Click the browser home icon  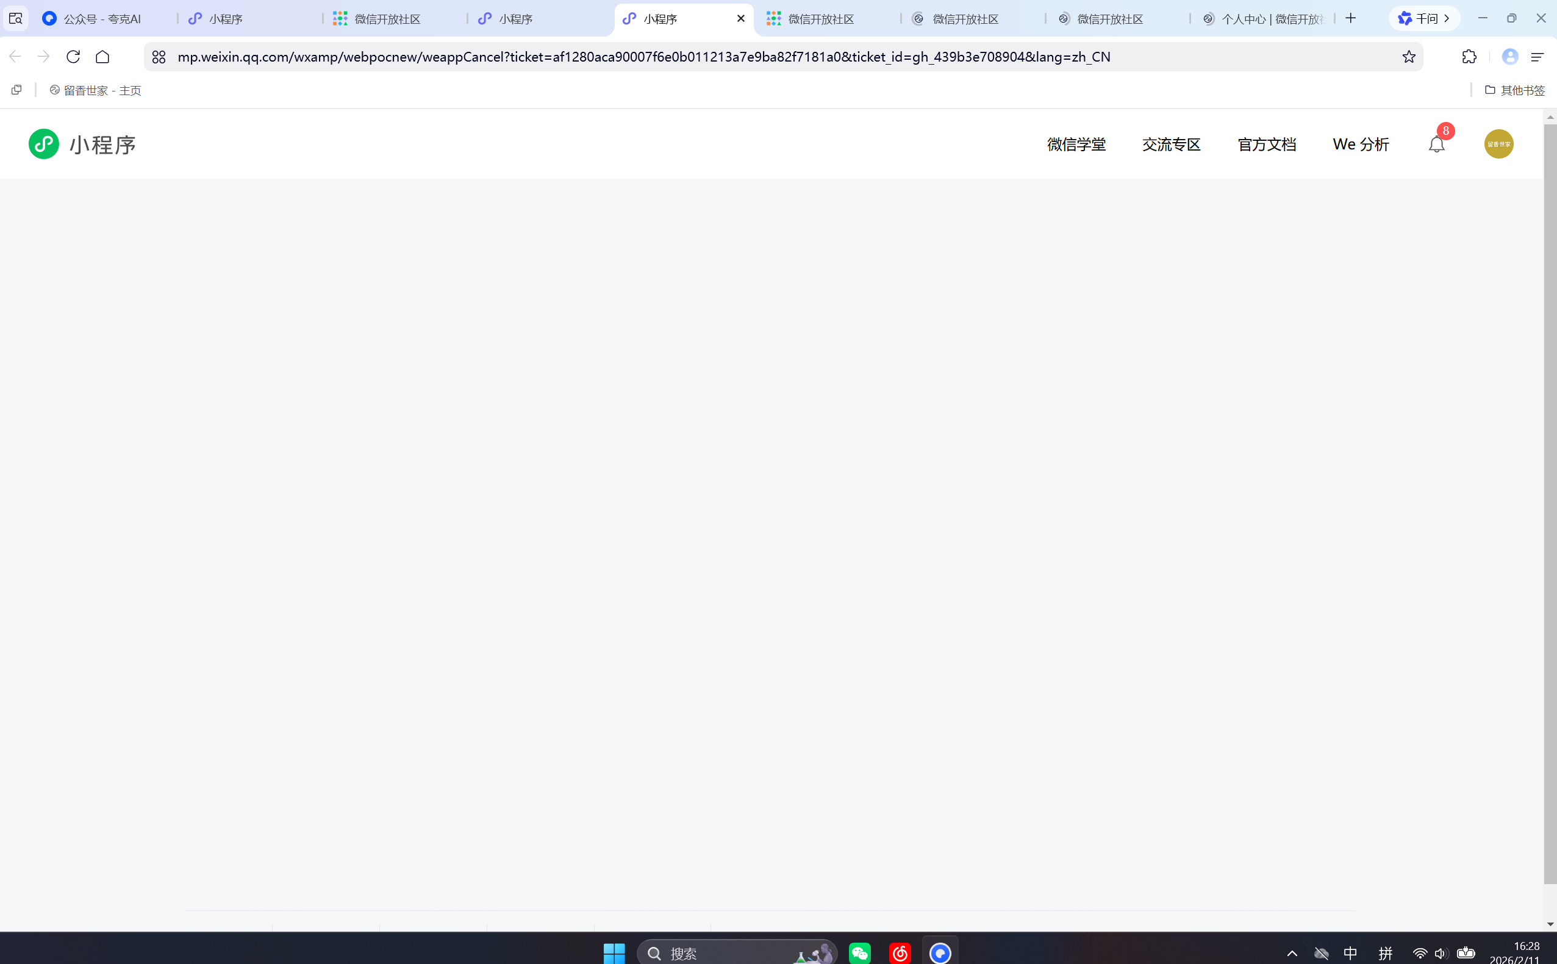click(102, 57)
